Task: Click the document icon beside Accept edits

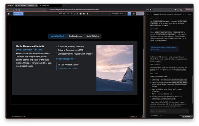Action: pyautogui.click(x=160, y=115)
